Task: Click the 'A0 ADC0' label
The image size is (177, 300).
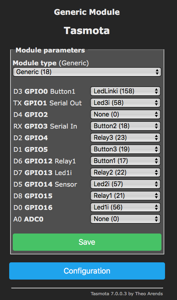Action: (x=28, y=219)
